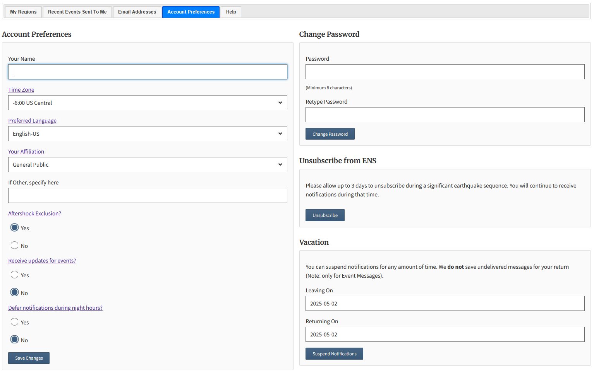The image size is (594, 372).
Task: Enable Yes for receive event updates
Action: [15, 275]
